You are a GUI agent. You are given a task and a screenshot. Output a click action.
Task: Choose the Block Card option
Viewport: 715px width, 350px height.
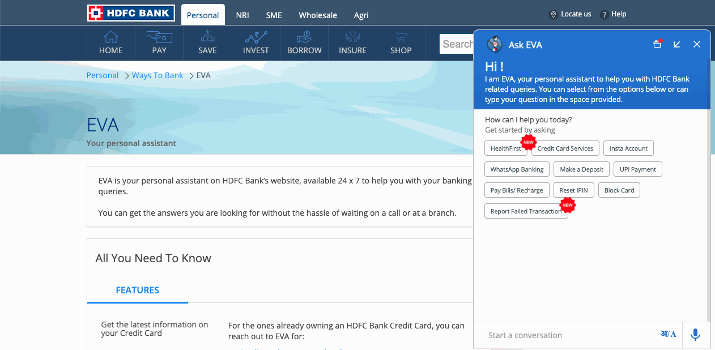coord(619,190)
